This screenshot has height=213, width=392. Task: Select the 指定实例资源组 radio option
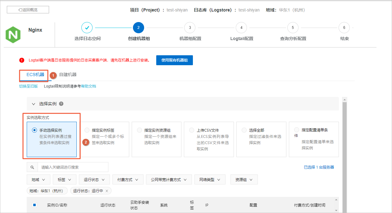139,130
